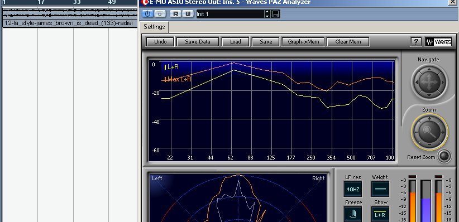Image resolution: width=459 pixels, height=222 pixels.
Task: Click the Load button
Action: coord(235,41)
